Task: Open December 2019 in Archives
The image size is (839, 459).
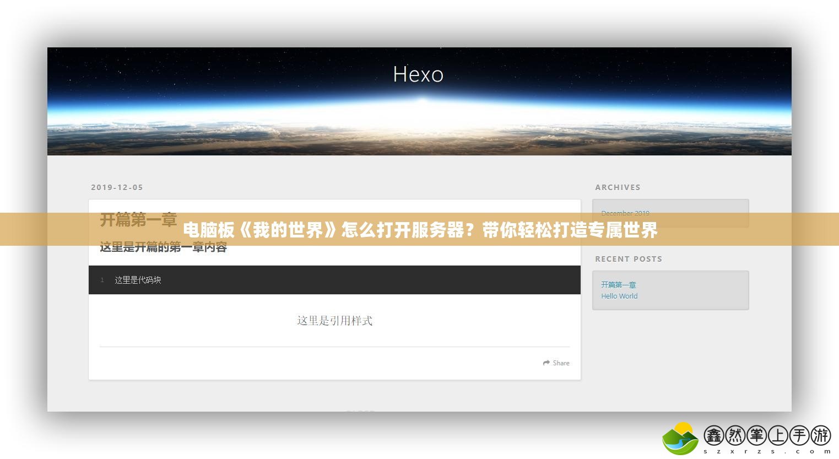Action: (x=625, y=213)
